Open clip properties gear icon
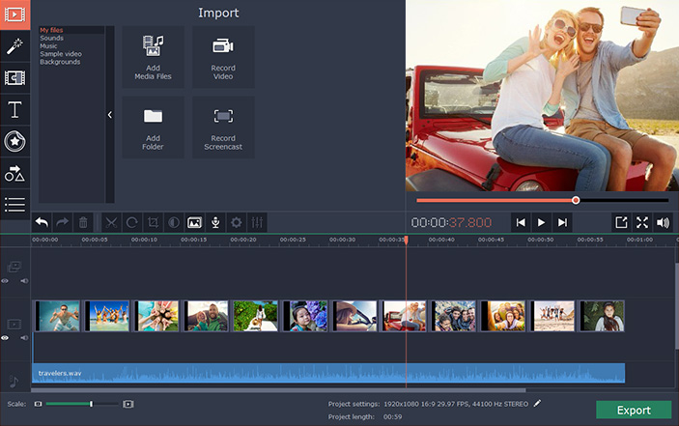Screen dimensions: 679x426 [x=237, y=222]
